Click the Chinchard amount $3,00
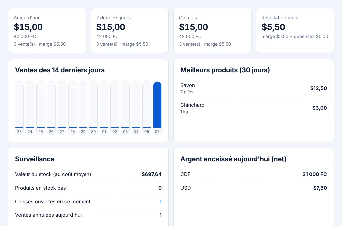This screenshot has height=226, width=342. point(320,108)
